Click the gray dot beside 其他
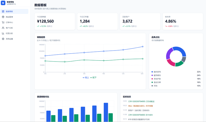 click(x=152, y=86)
